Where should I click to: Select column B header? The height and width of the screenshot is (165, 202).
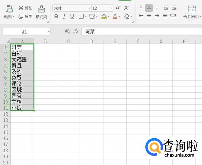(45, 41)
